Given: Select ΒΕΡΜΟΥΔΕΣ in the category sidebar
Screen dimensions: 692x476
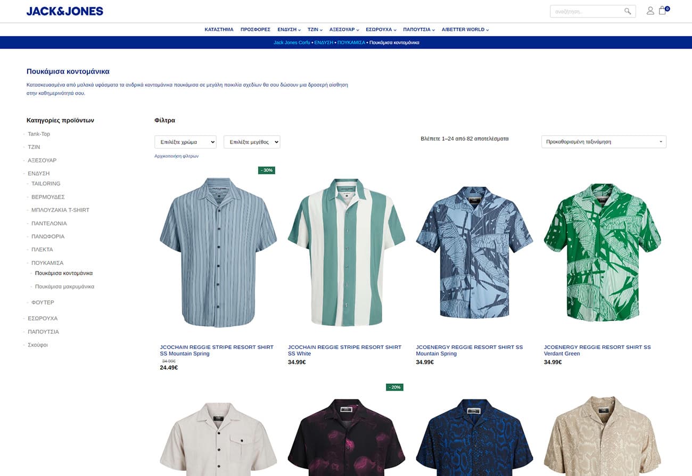Looking at the screenshot, I should pyautogui.click(x=48, y=197).
